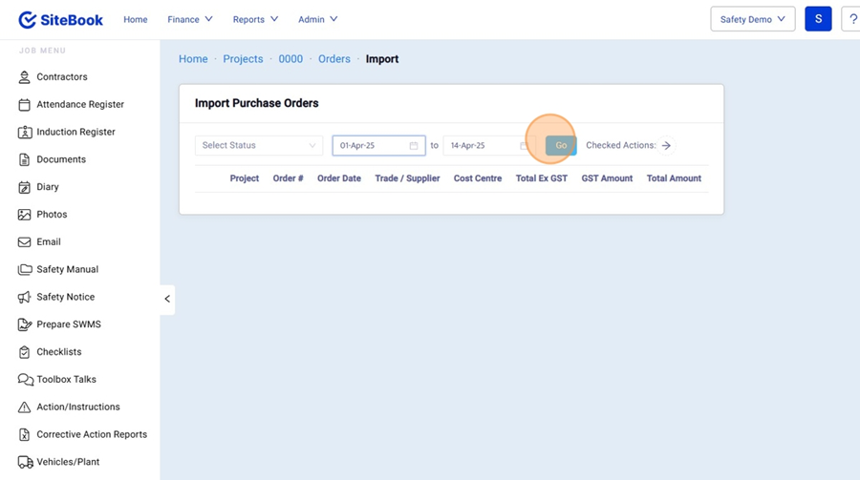Click the Contractors icon in sidebar

[x=25, y=77]
